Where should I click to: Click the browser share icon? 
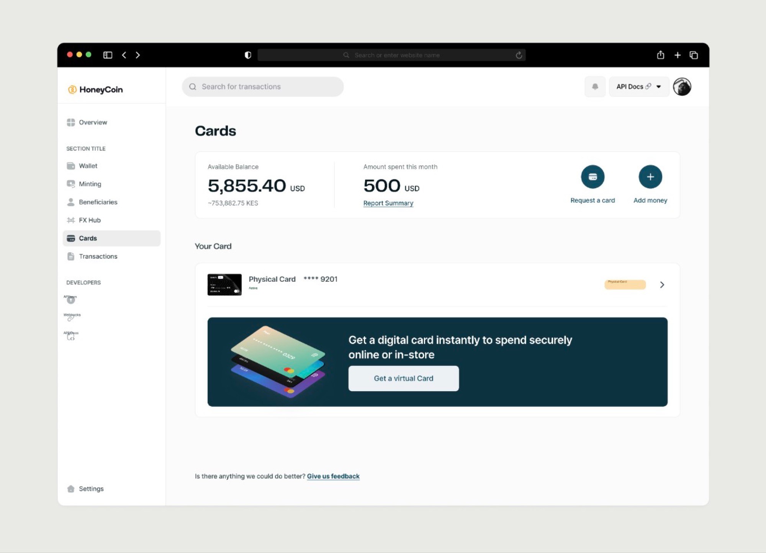point(661,55)
